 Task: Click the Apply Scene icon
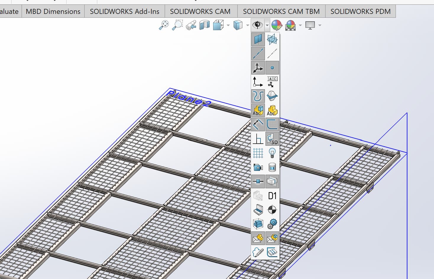290,25
